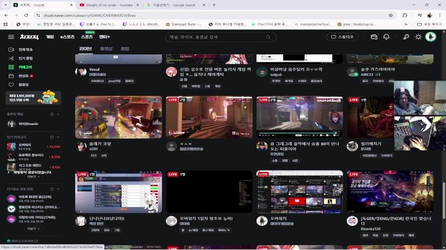446x250 pixels.
Task: Open a new browser tab
Action: coord(214,5)
